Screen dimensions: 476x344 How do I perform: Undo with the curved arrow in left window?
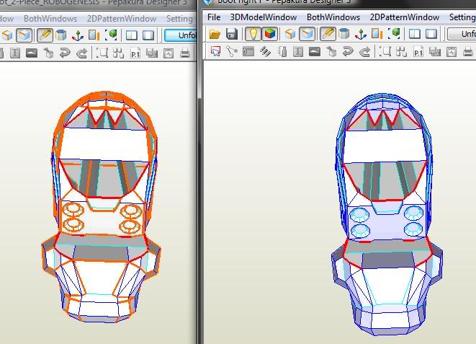[65, 53]
